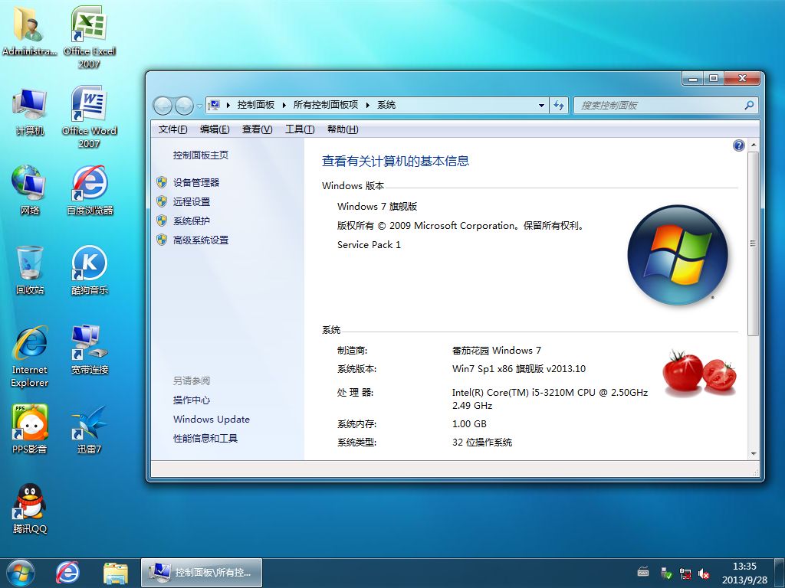Open 百度浏览器 desktop shortcut
Image resolution: width=785 pixels, height=588 pixels.
tap(90, 191)
